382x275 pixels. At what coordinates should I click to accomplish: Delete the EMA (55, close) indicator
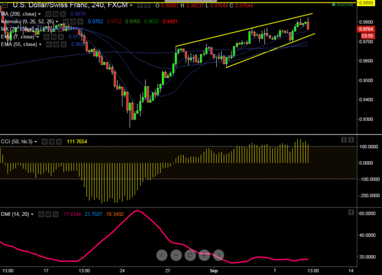(64, 44)
